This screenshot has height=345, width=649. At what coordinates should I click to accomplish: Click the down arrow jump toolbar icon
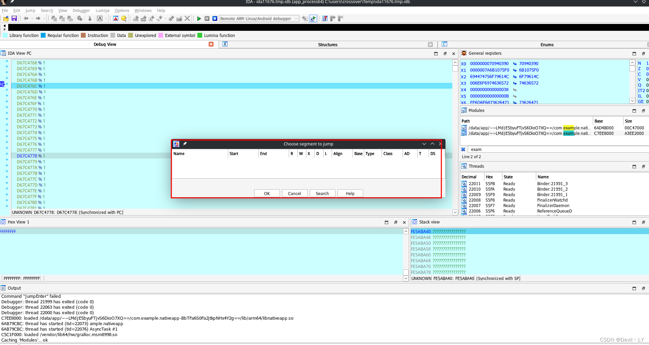[90, 18]
